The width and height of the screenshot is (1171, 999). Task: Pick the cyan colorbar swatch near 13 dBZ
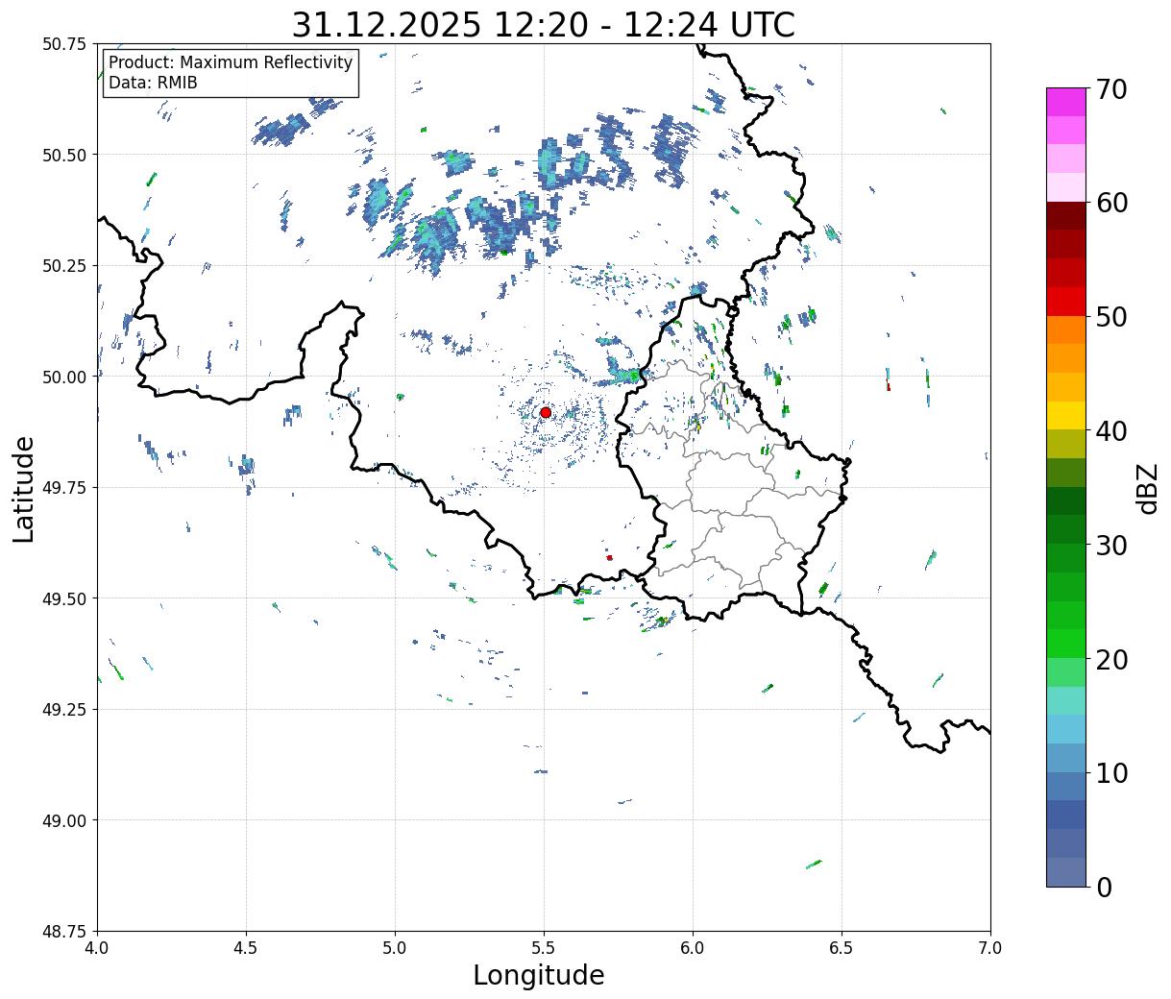pos(1066,729)
